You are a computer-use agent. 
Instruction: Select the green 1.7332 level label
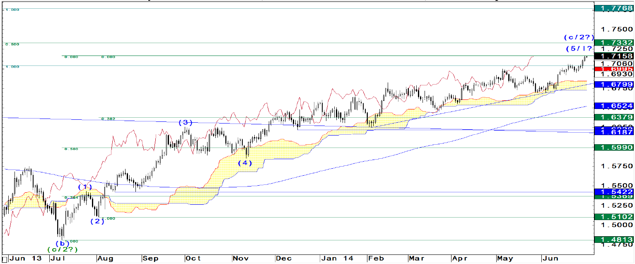613,43
